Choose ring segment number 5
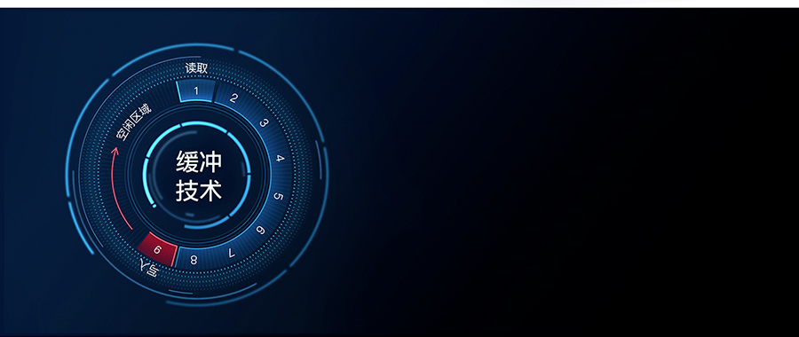The image size is (799, 337). tap(278, 196)
